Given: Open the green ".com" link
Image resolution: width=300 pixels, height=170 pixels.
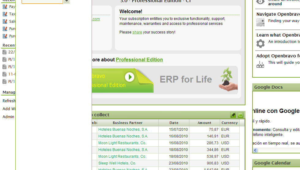Looking at the screenshot, I should [96, 19].
